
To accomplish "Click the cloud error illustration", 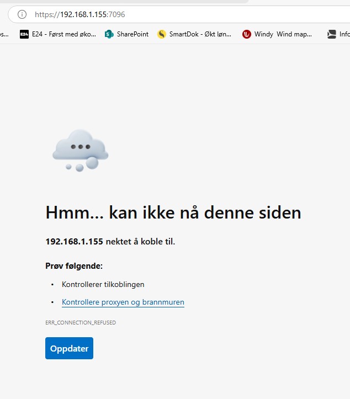I will [x=81, y=150].
